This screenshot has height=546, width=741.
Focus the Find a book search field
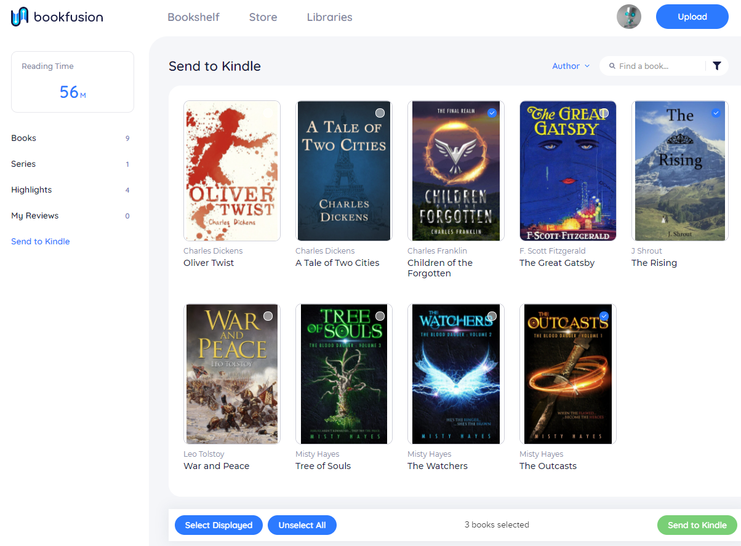pos(659,66)
